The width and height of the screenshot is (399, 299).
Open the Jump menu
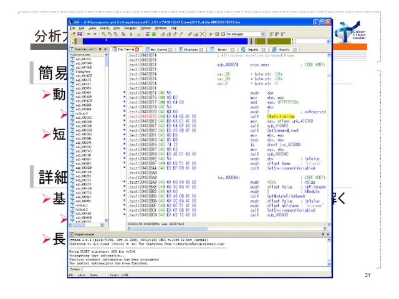click(92, 28)
